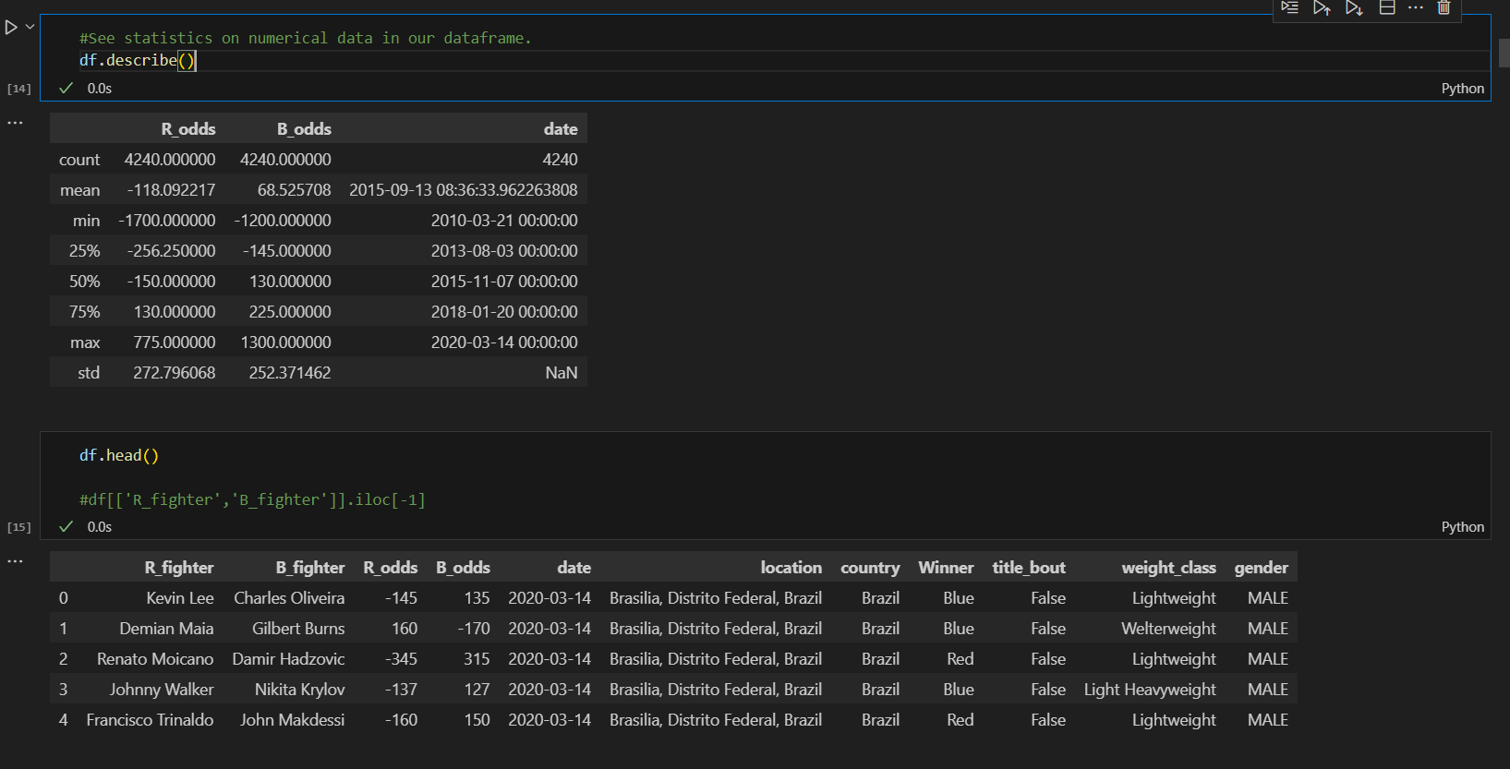The image size is (1510, 769).
Task: Click the weight_class column header
Action: point(1169,568)
